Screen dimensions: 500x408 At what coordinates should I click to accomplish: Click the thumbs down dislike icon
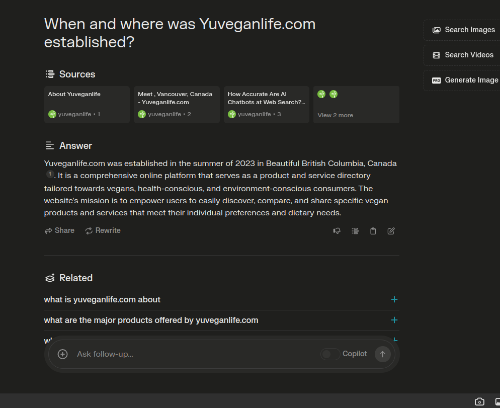[x=337, y=231]
